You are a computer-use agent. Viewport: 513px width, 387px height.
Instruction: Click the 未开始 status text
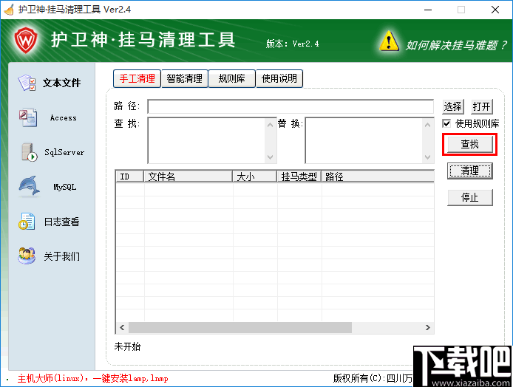(127, 346)
